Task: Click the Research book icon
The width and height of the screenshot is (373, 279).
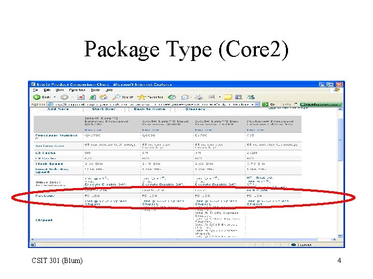Action: [239, 97]
